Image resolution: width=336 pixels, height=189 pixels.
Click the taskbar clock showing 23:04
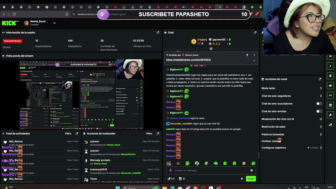pos(330,187)
